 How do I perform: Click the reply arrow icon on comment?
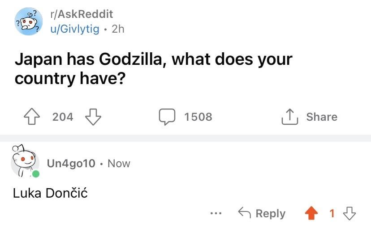point(244,214)
